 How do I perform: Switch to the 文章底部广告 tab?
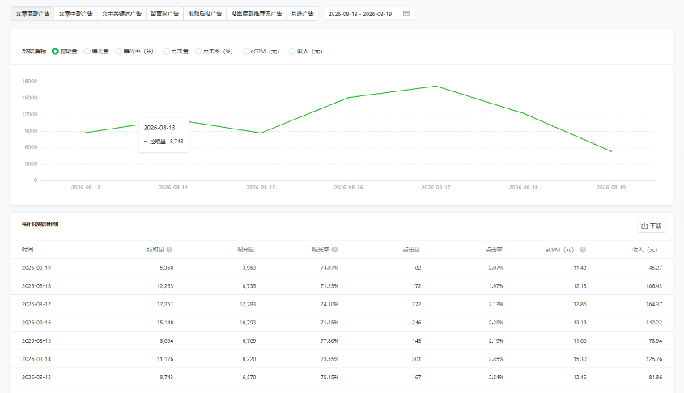(32, 14)
